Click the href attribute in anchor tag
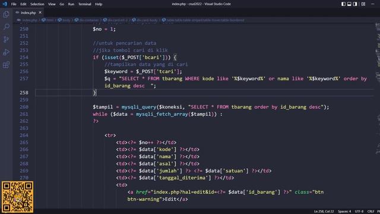 pyautogui.click(x=142, y=192)
